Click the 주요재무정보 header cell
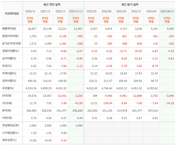 click(x=12, y=14)
